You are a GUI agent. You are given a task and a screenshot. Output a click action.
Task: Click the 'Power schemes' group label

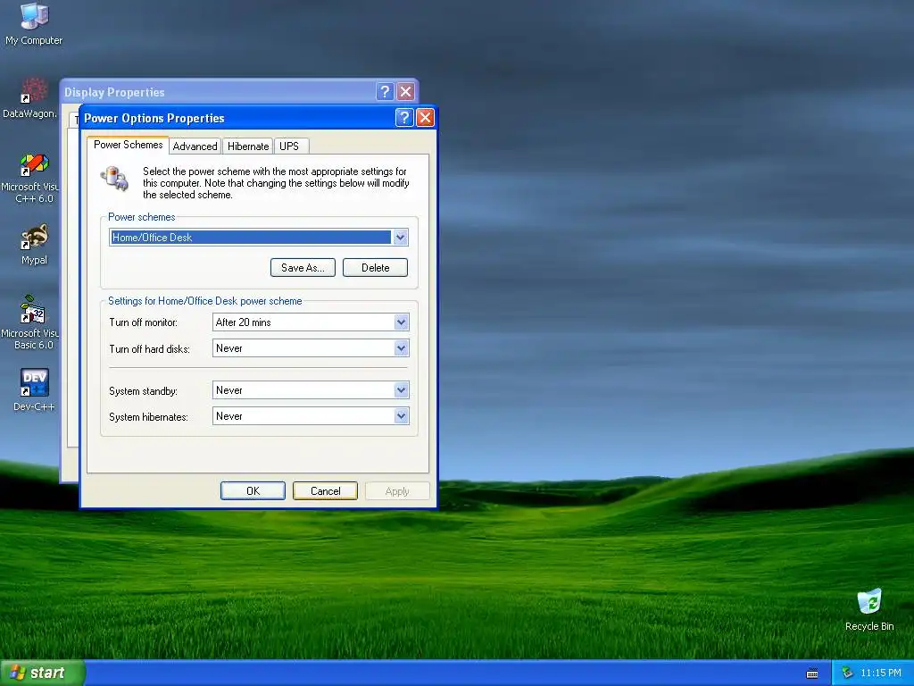141,217
